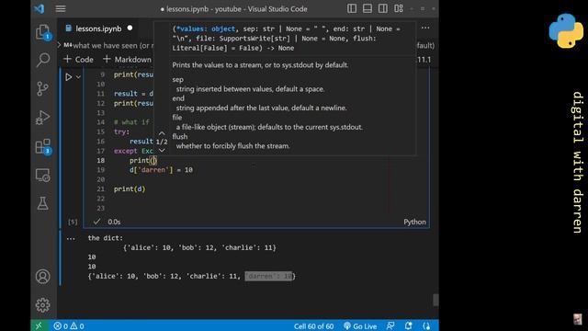Image resolution: width=588 pixels, height=331 pixels.
Task: Open the Testing flask view
Action: click(43, 203)
